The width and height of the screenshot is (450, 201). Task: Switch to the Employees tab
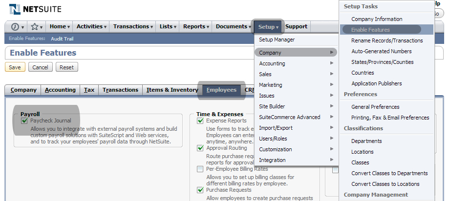tap(221, 90)
